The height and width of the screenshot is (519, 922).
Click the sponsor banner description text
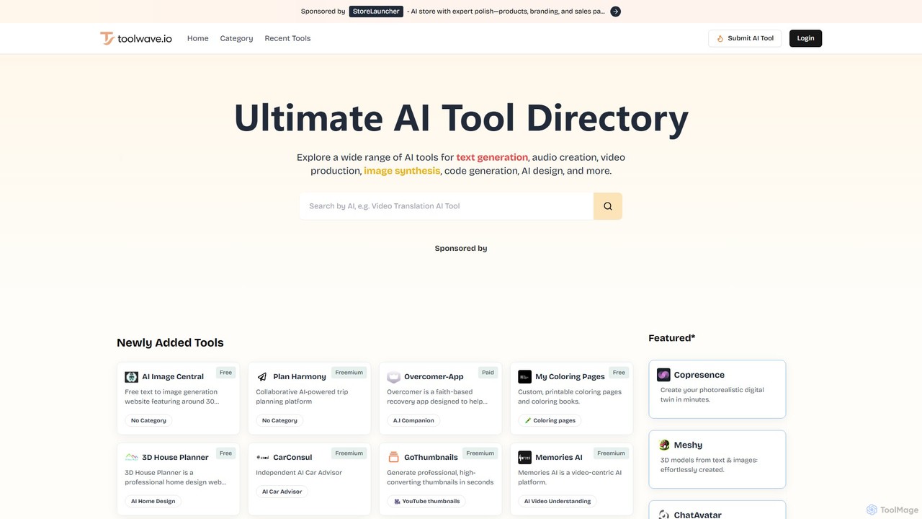coord(506,12)
